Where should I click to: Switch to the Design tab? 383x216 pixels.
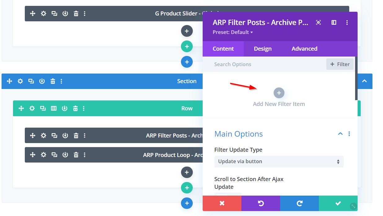click(x=262, y=49)
